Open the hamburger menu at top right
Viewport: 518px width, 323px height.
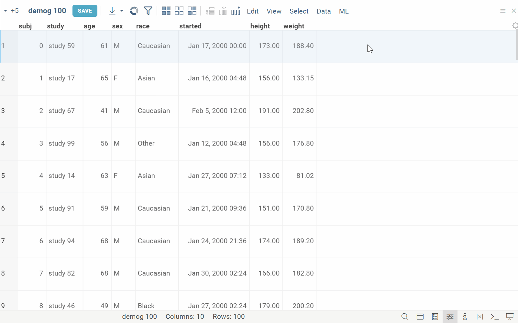(x=503, y=11)
